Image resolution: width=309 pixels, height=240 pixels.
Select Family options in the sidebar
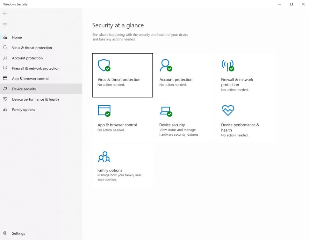tap(41, 109)
